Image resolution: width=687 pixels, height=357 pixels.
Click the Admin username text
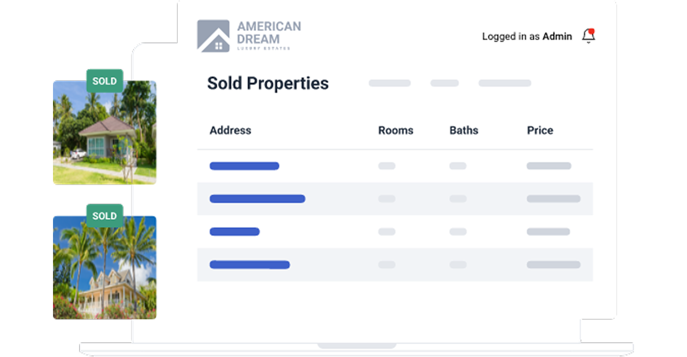click(x=557, y=36)
